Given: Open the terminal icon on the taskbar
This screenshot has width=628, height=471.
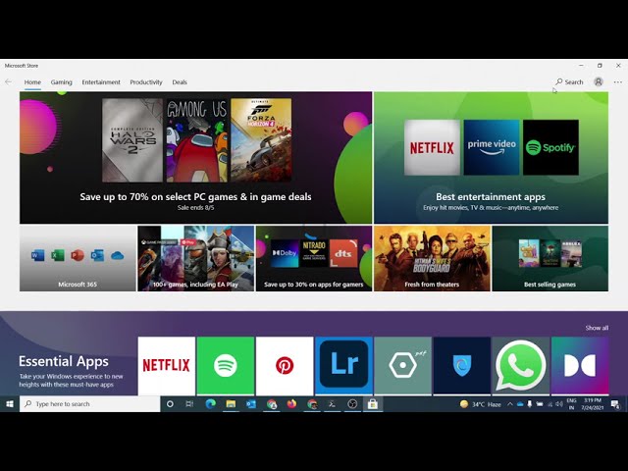Looking at the screenshot, I should pyautogui.click(x=332, y=404).
